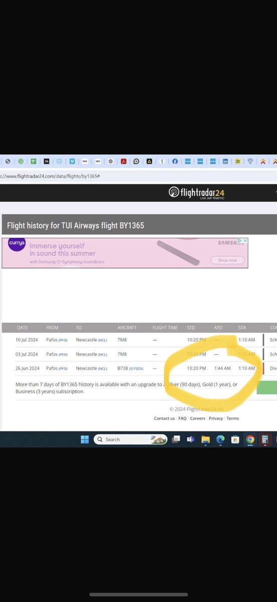
Task: Click the B738 aircraft type text
Action: pyautogui.click(x=122, y=368)
